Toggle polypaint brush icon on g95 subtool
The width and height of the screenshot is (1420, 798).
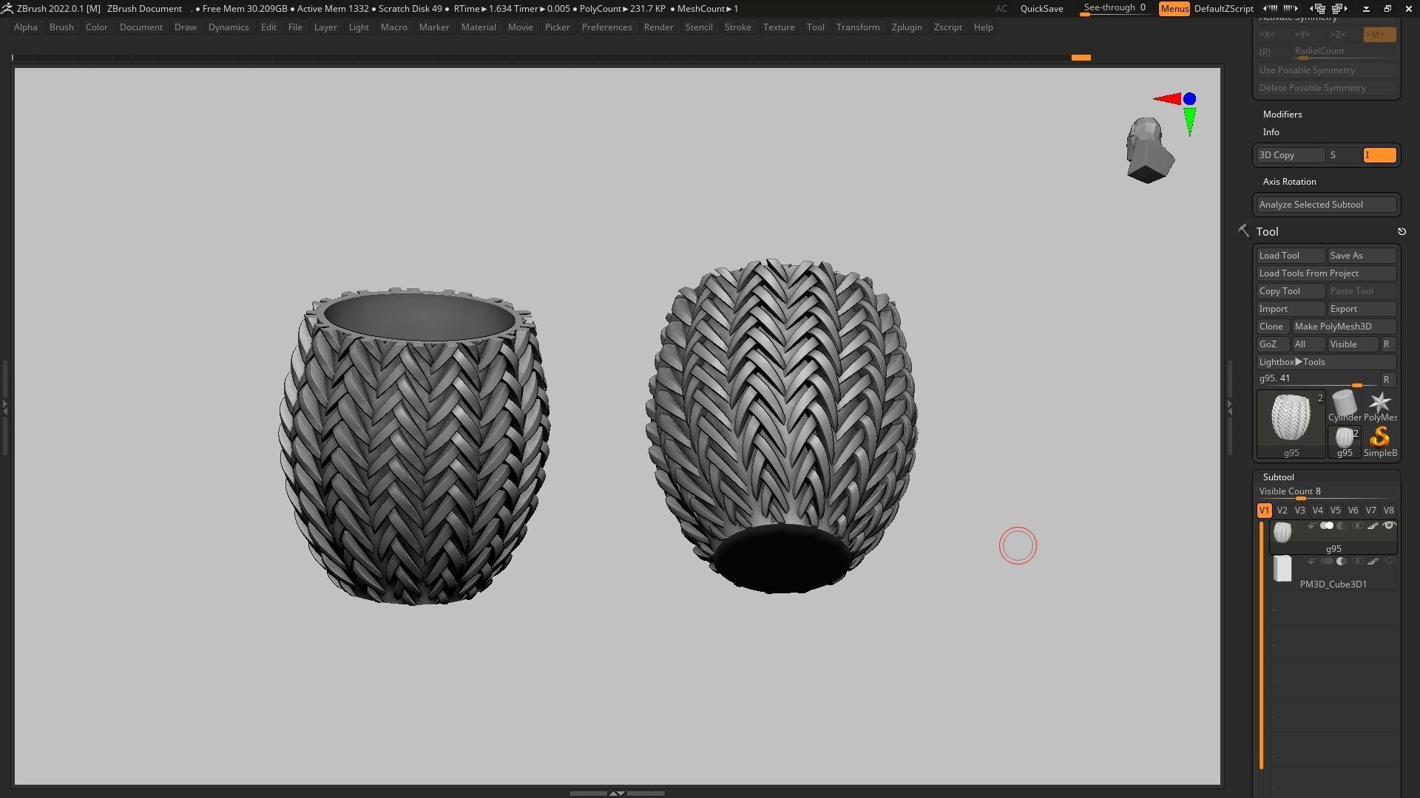[x=1373, y=526]
